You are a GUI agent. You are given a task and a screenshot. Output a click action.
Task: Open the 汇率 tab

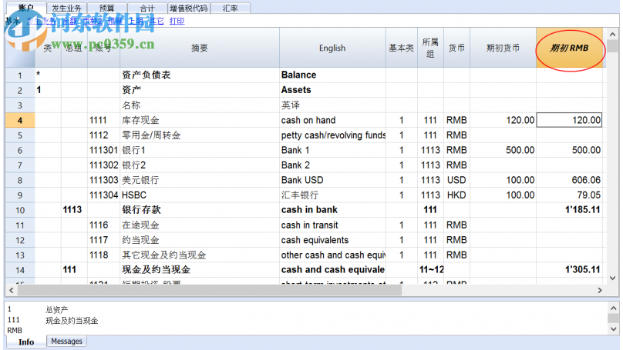click(x=231, y=8)
